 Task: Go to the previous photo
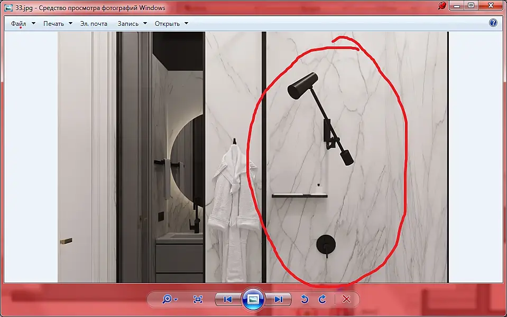[228, 299]
